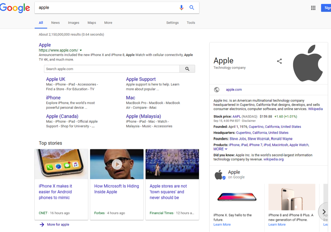Expand MORE products list in knowledge panel
This screenshot has width=331, height=232.
[220, 149]
